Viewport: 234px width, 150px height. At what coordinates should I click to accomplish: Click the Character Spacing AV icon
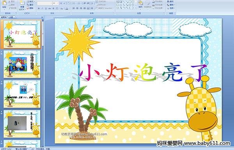point(57,9)
